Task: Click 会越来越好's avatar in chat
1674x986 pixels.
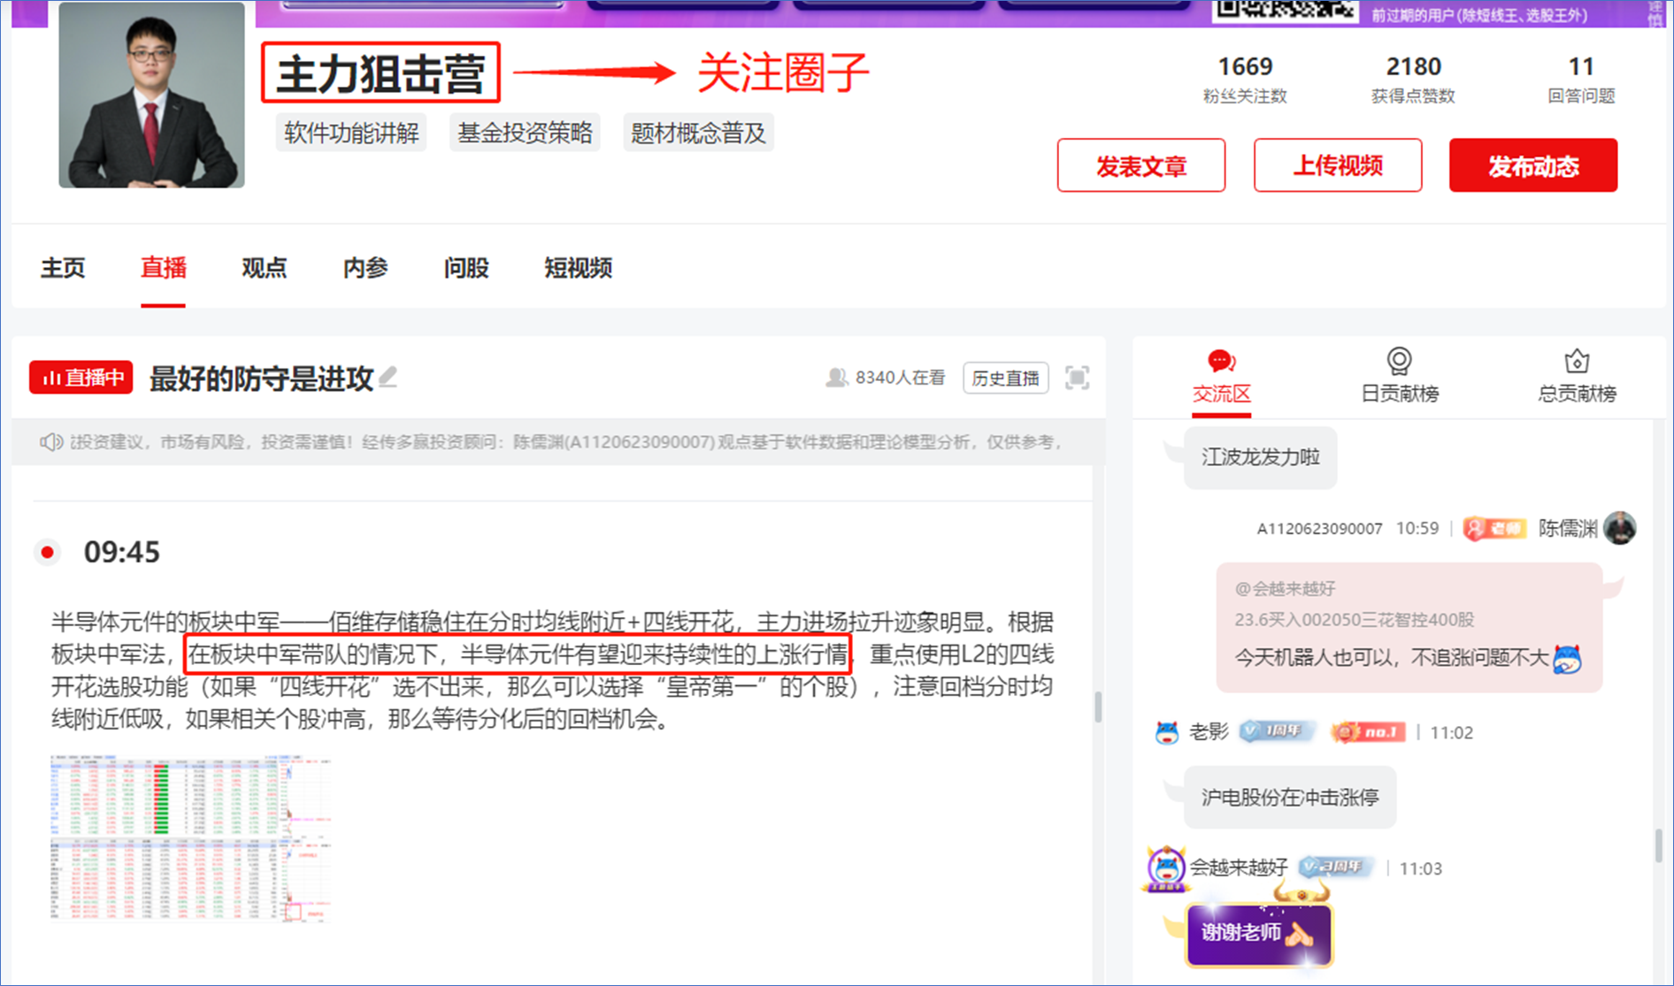Action: coord(1165,868)
